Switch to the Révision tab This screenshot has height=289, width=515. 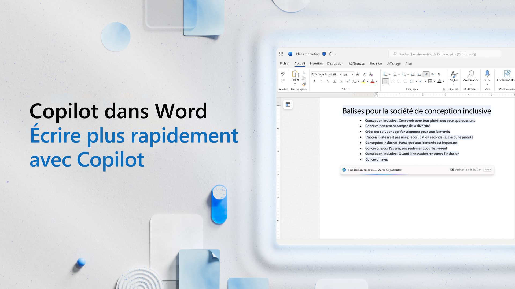tap(376, 63)
